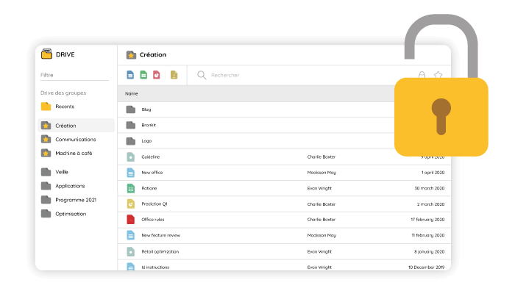Click the Retail optimization file icon
The image size is (515, 288).
click(131, 251)
